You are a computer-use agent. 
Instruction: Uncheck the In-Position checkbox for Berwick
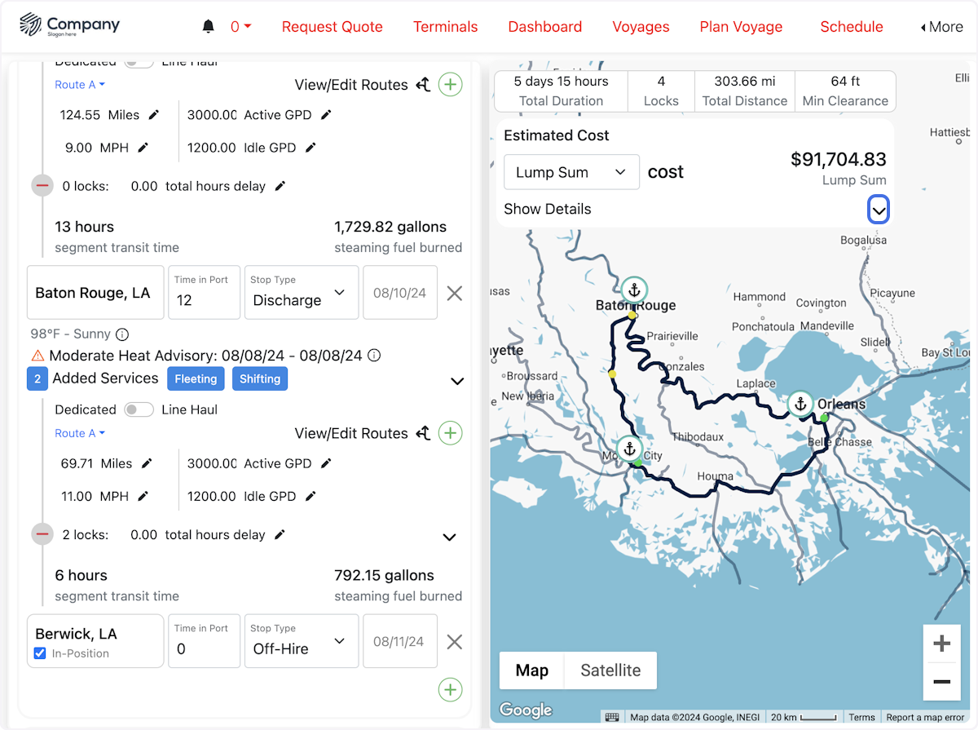click(x=40, y=653)
